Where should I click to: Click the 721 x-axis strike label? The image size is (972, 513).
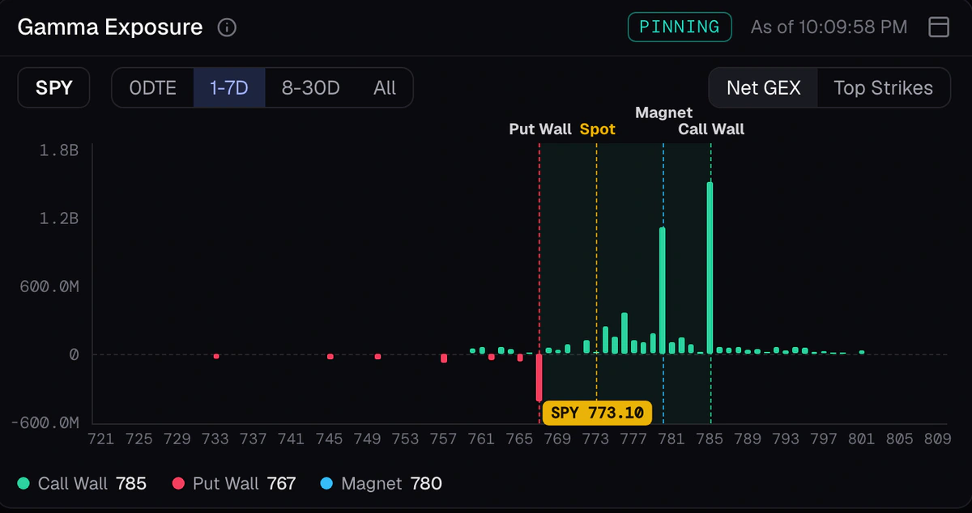[x=100, y=439]
